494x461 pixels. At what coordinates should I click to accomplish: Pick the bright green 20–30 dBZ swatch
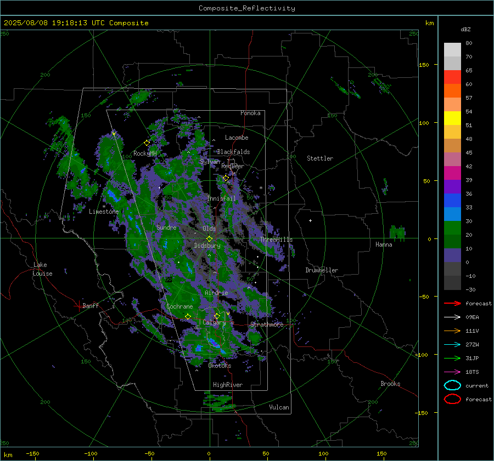452,227
